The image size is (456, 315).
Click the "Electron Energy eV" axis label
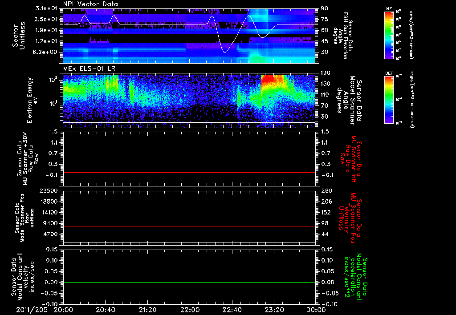point(33,100)
